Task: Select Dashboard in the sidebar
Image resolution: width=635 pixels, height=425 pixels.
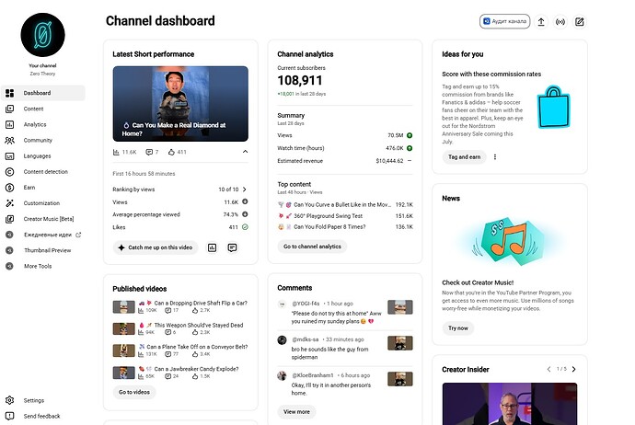Action: [x=43, y=93]
